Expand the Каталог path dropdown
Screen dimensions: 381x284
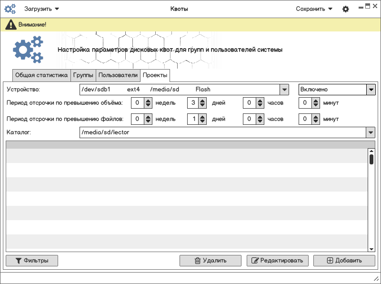pyautogui.click(x=371, y=132)
